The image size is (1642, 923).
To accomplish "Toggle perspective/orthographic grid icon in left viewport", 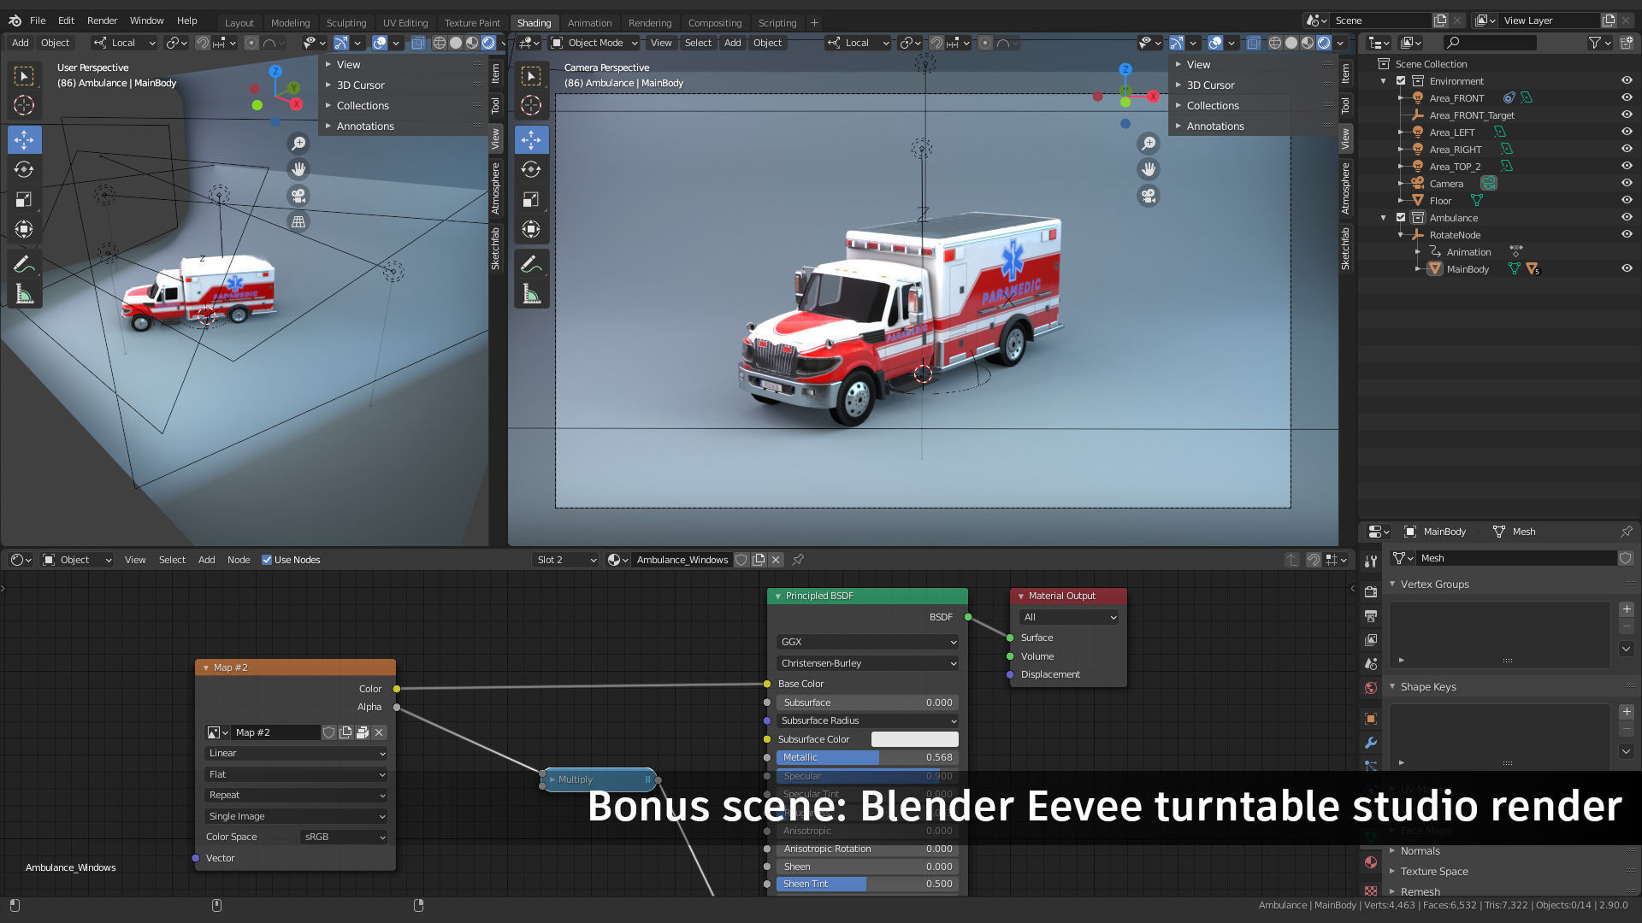I will pyautogui.click(x=298, y=221).
